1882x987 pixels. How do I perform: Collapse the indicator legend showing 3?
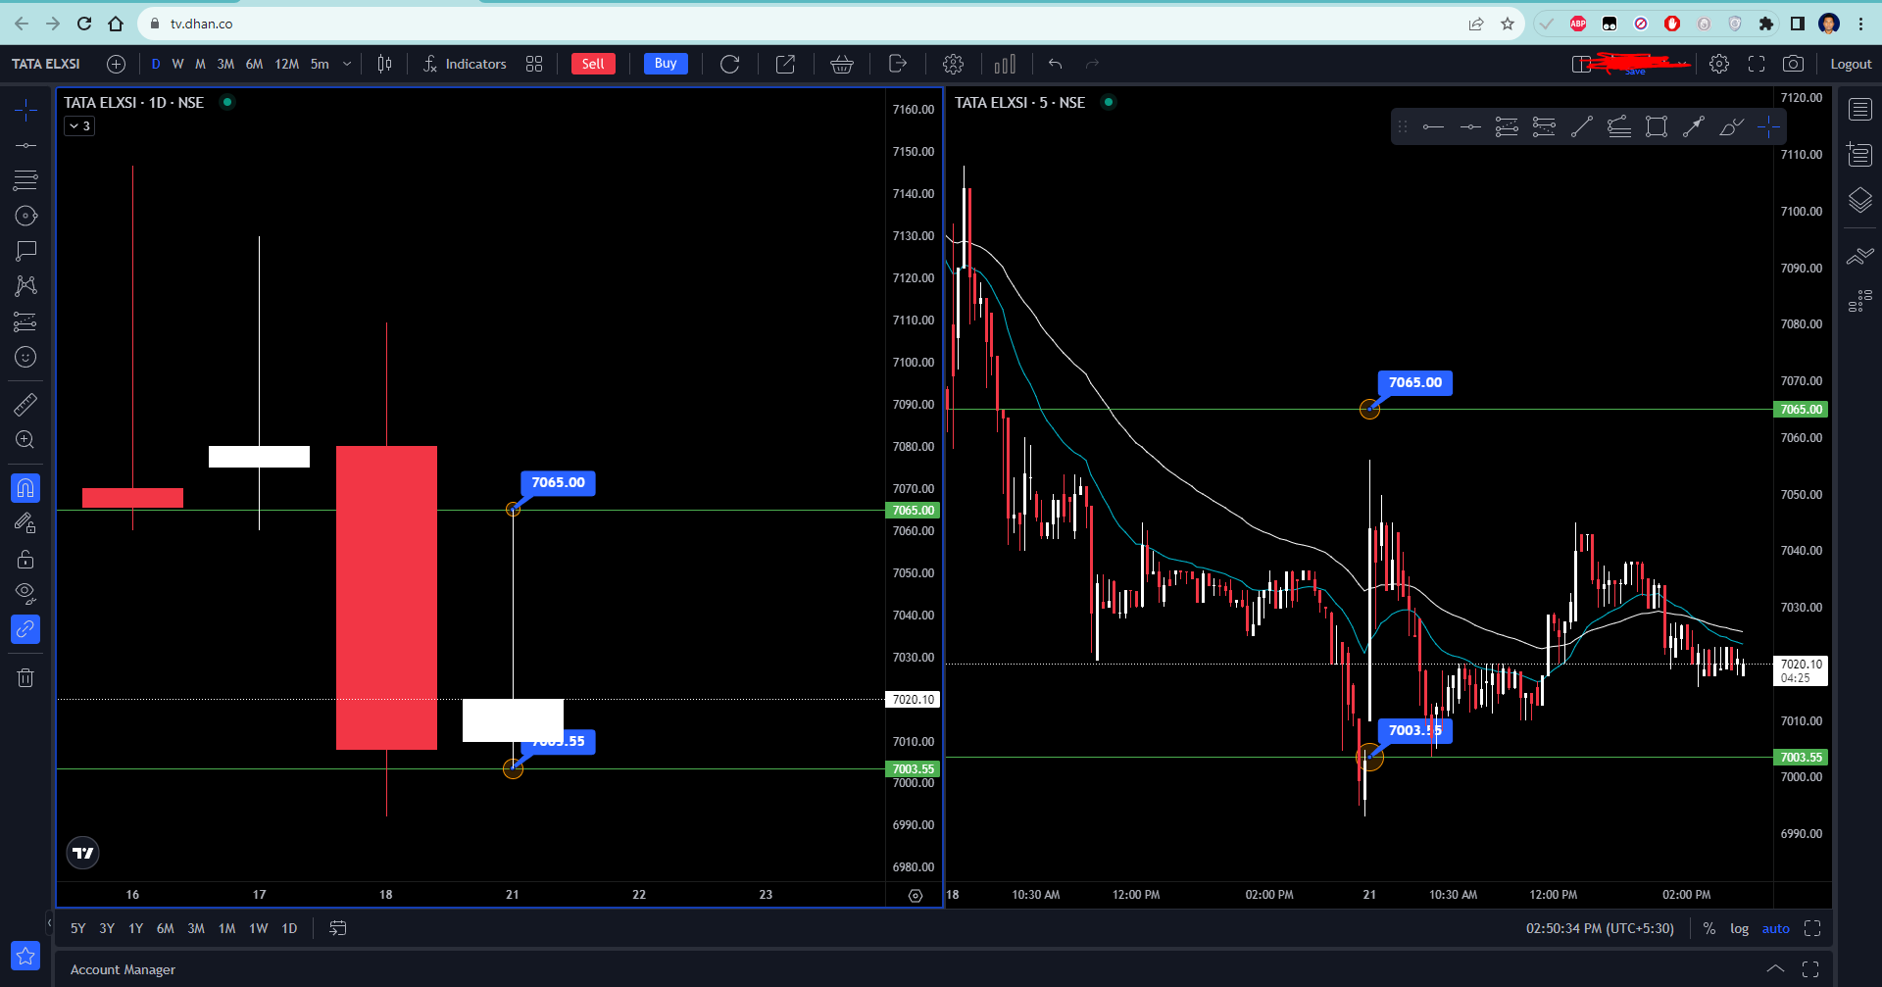79,125
